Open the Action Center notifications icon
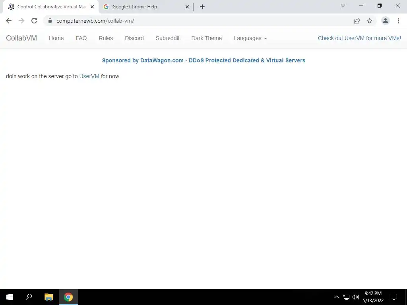 pyautogui.click(x=394, y=297)
